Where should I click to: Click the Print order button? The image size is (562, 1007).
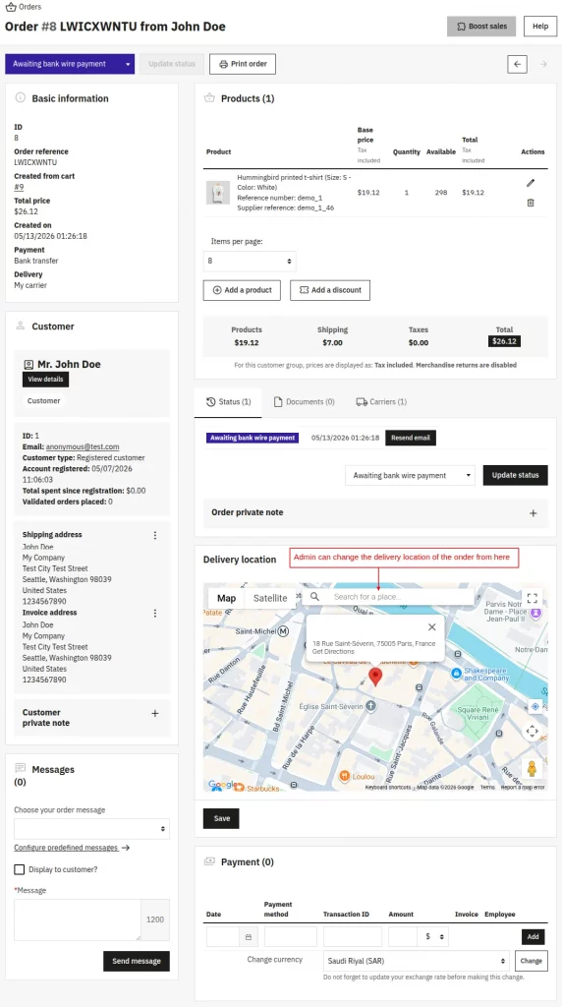coord(243,64)
